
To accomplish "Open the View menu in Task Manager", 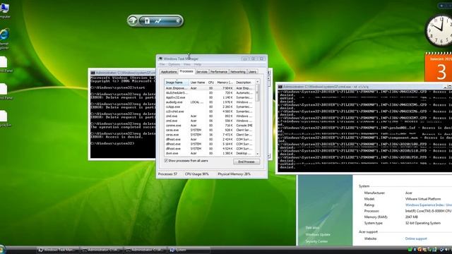I will pyautogui.click(x=186, y=64).
